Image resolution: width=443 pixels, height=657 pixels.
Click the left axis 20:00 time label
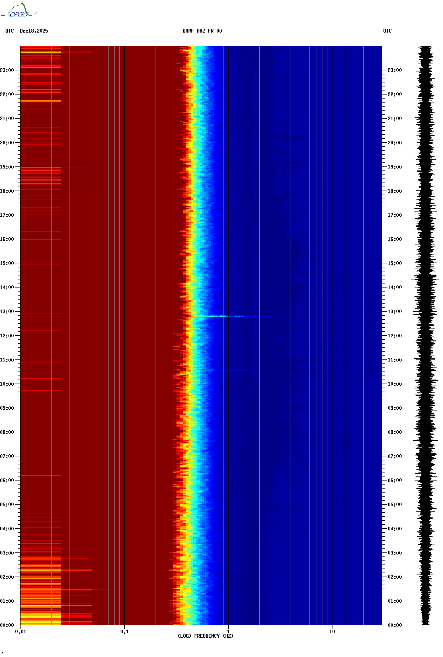(7, 143)
